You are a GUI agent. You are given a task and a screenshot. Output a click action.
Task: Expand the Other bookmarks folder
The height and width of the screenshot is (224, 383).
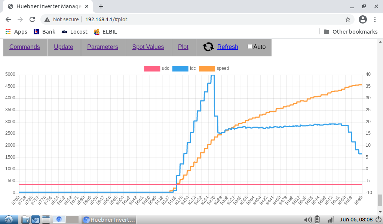(x=350, y=32)
